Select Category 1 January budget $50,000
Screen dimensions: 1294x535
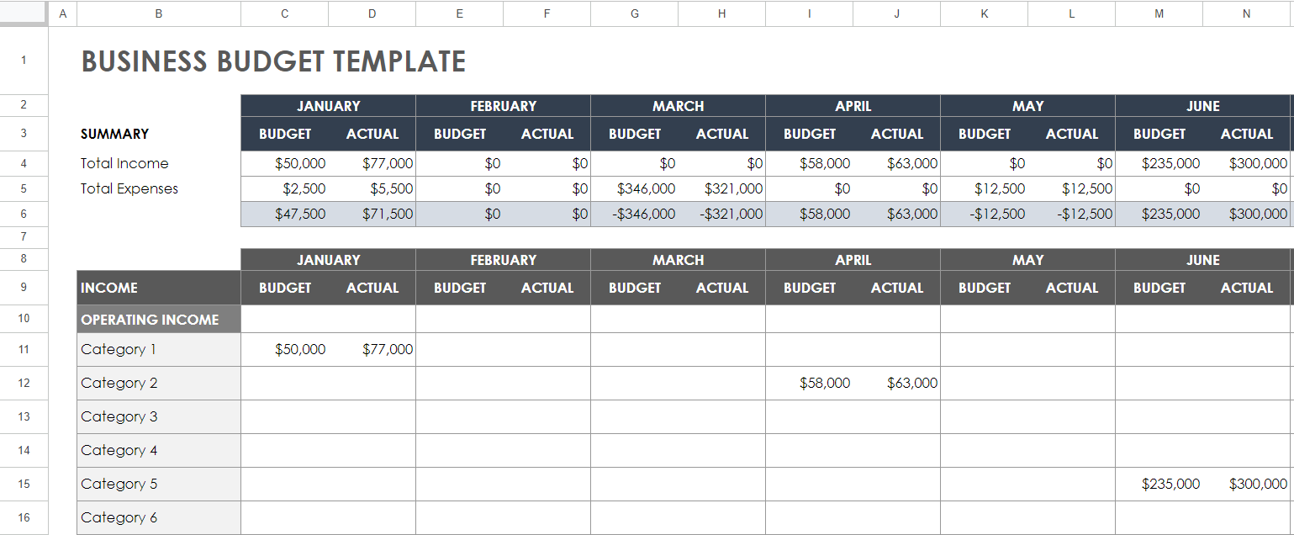click(x=284, y=349)
